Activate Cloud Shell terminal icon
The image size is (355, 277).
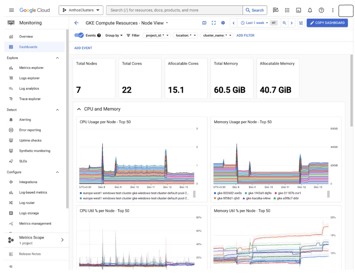(298, 10)
